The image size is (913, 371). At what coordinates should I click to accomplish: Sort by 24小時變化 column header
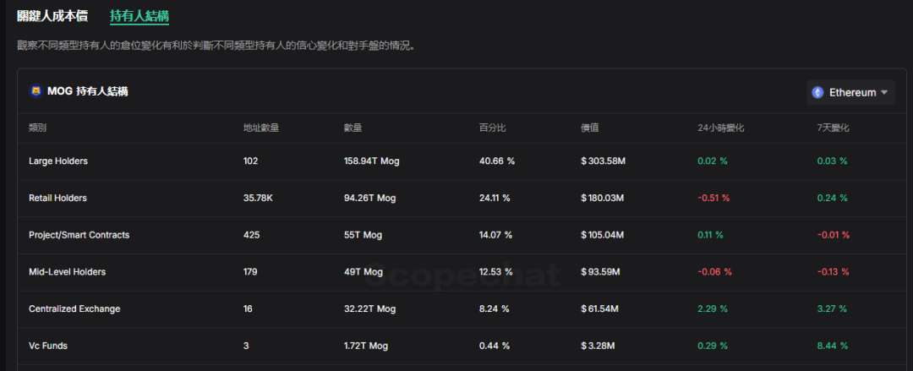(720, 128)
